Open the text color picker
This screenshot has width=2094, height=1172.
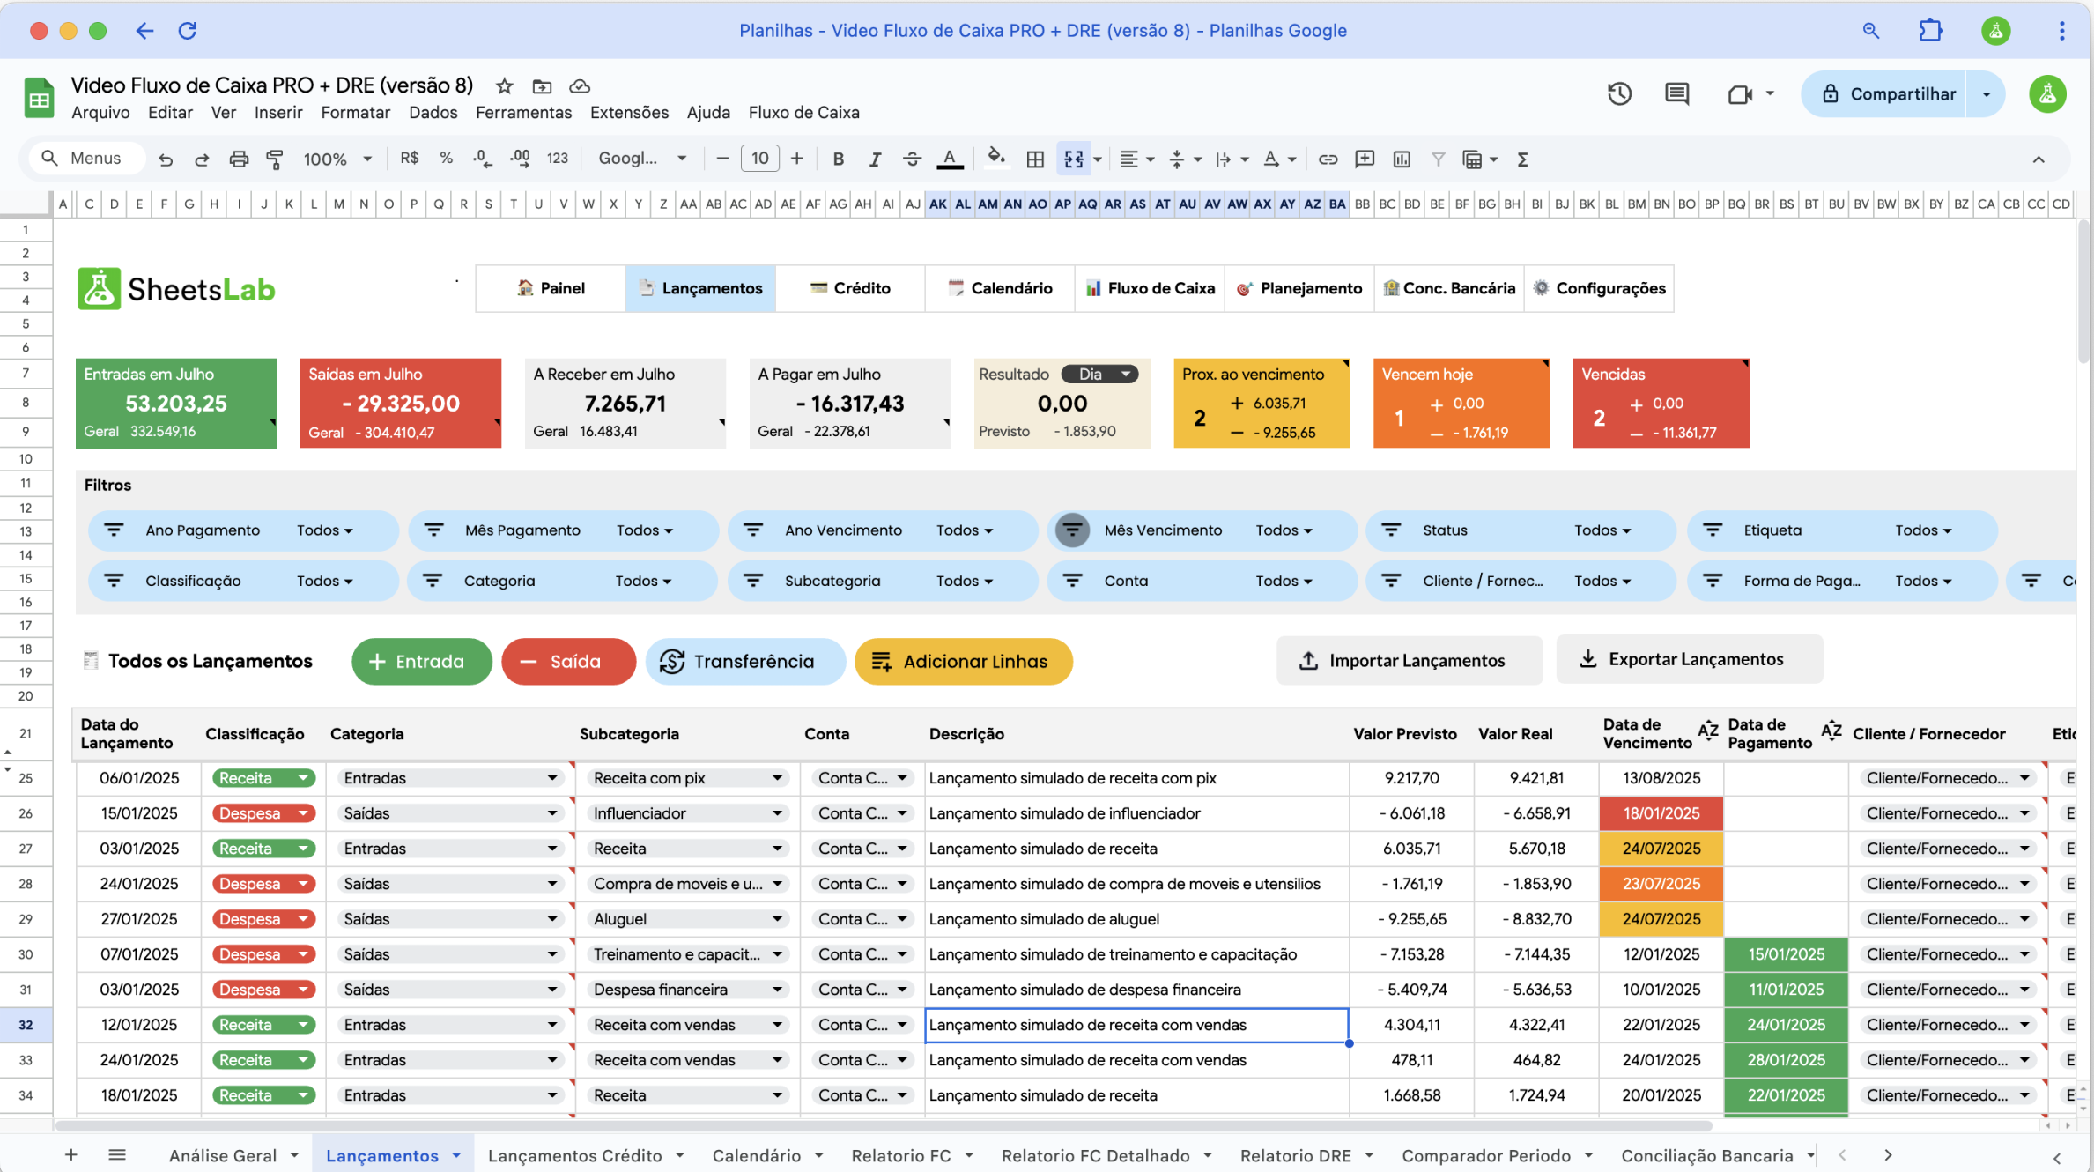949,159
